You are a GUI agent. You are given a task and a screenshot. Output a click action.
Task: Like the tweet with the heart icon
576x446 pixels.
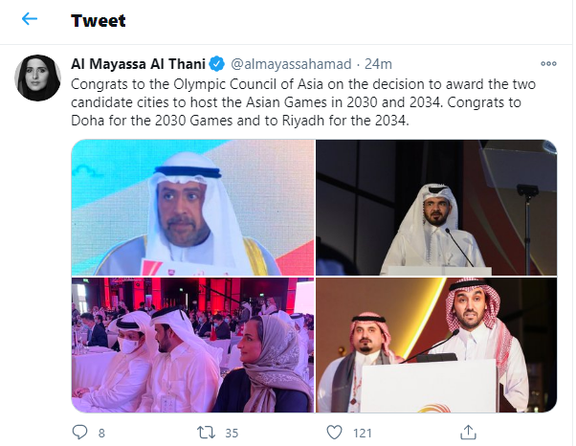coord(334,433)
